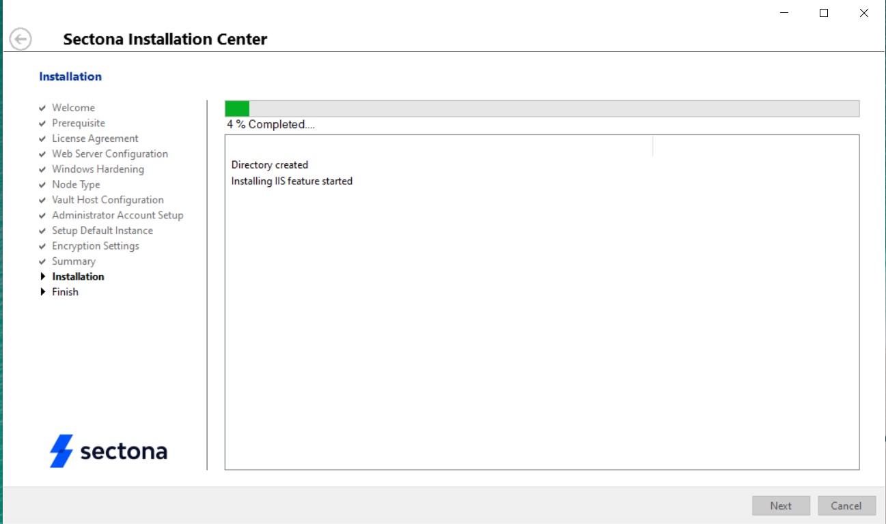Click the checkmark beside License Agreement
Viewport: 886px width, 524px height.
click(42, 139)
